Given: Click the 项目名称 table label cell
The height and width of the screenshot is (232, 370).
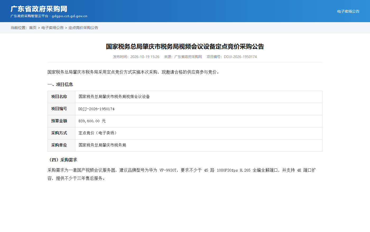Looking at the screenshot, I should coord(61,97).
